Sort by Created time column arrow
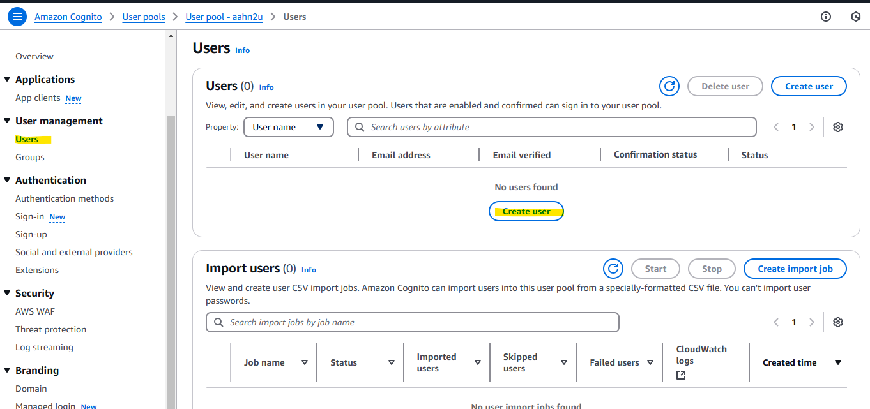870x409 pixels. click(838, 362)
